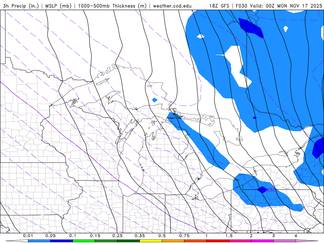This screenshot has width=324, height=243.
Task: Select the medium green 0.15–0.25 legend swatch
Action: tap(106, 241)
